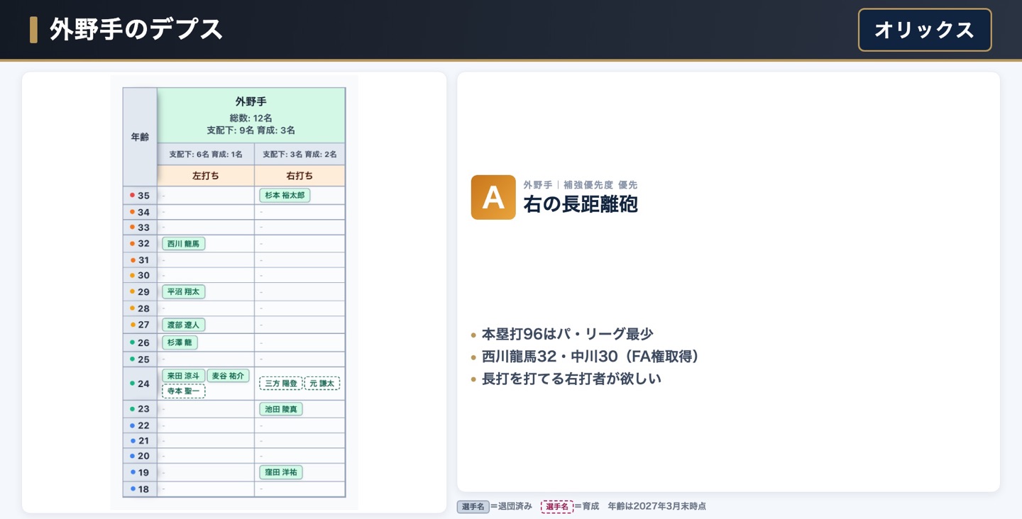Click the 杉本 裕太郎 player chip
The height and width of the screenshot is (519, 1022).
(285, 195)
